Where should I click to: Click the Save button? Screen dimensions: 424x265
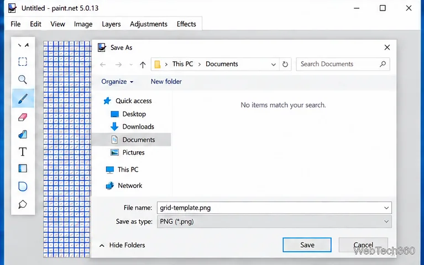[x=307, y=245]
